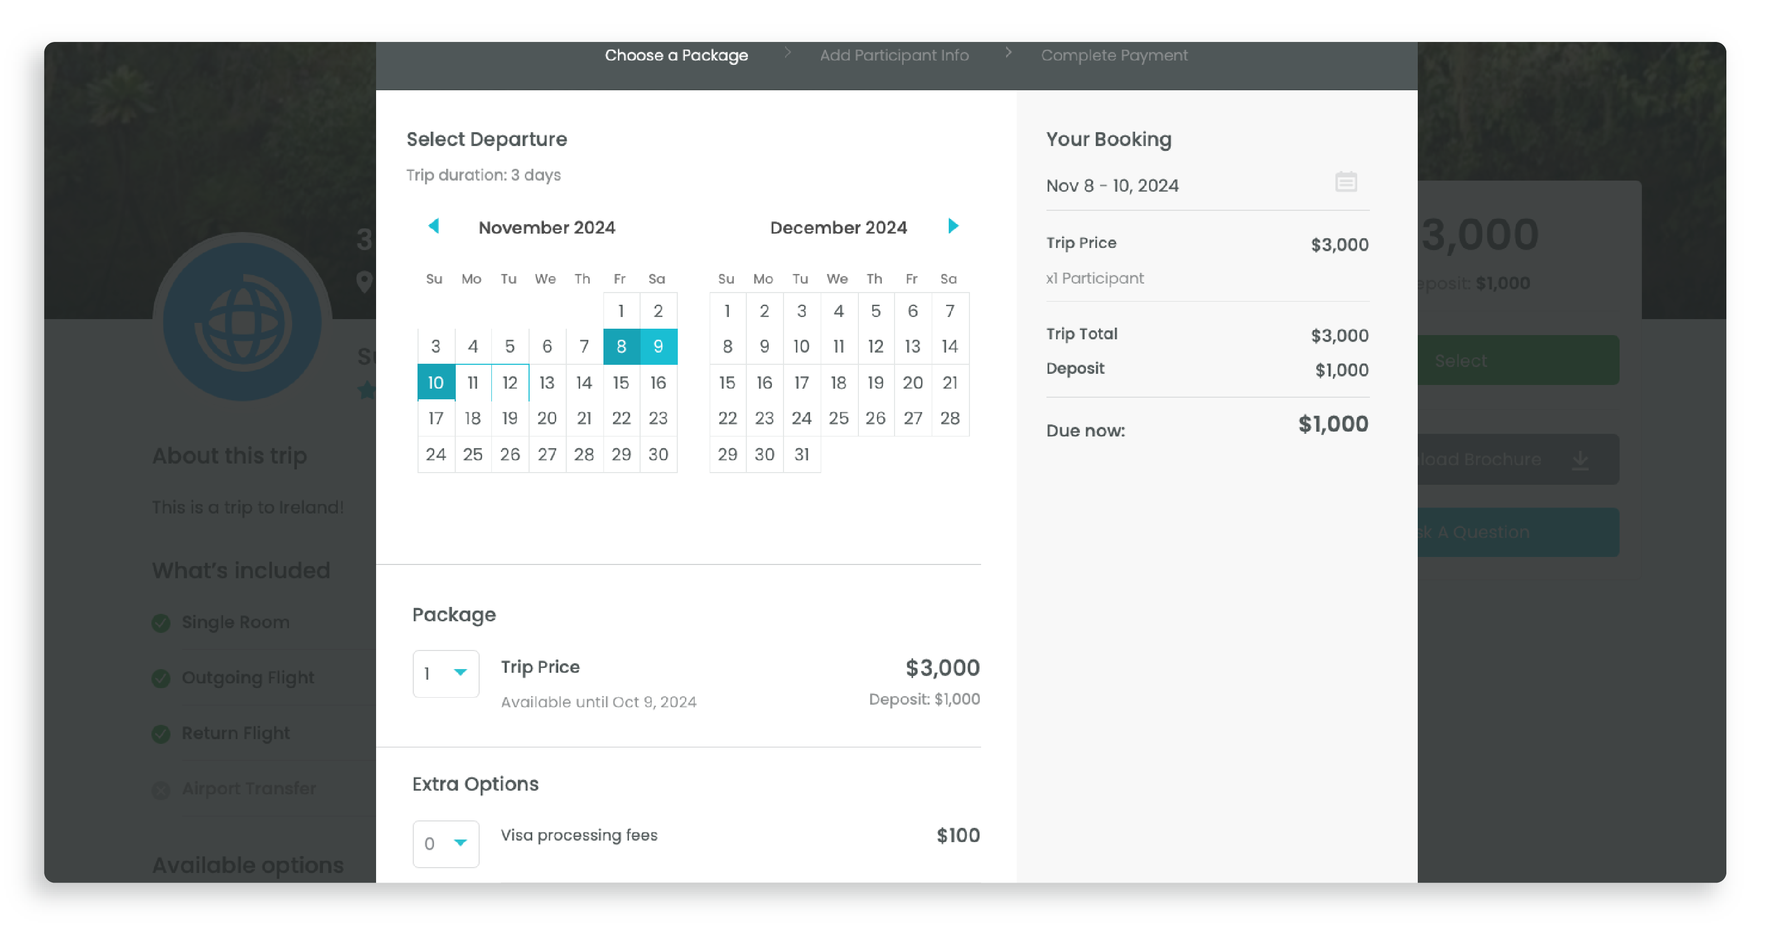The image size is (1771, 925).
Task: Click the greyed icon beside Airport Transfer
Action: [x=161, y=790]
